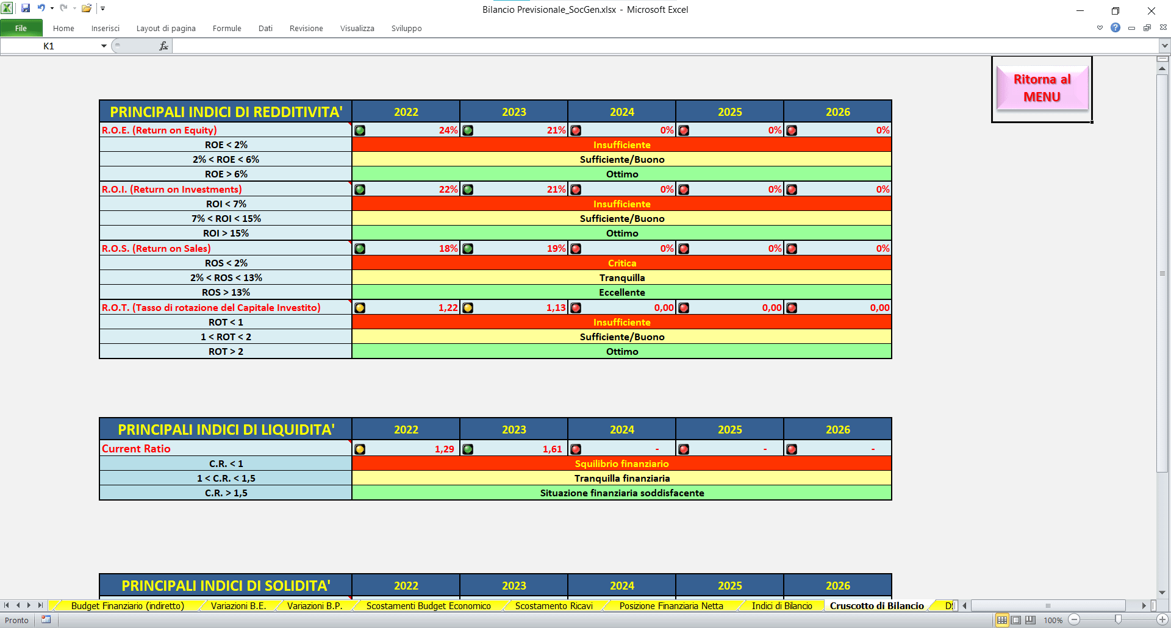Switch to Scostamenti Budget Economico sheet
Viewport: 1171px width, 628px height.
[x=429, y=605]
